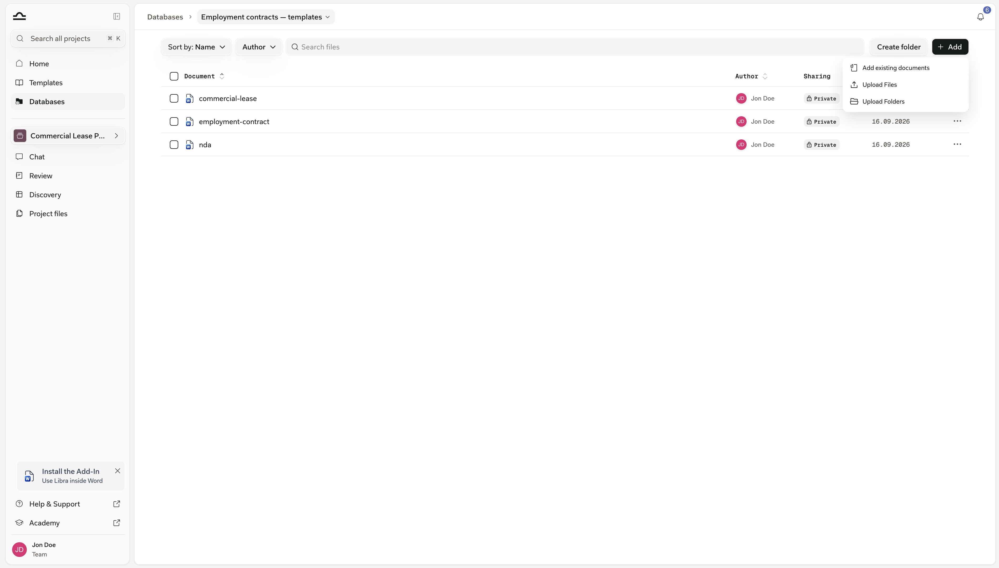Sort by the Document column header
Screen dimensions: 999x568
pyautogui.click(x=204, y=77)
